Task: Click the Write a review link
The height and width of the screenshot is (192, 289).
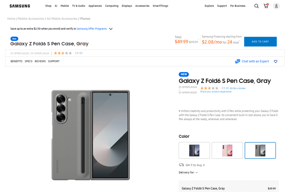Action: (x=238, y=88)
